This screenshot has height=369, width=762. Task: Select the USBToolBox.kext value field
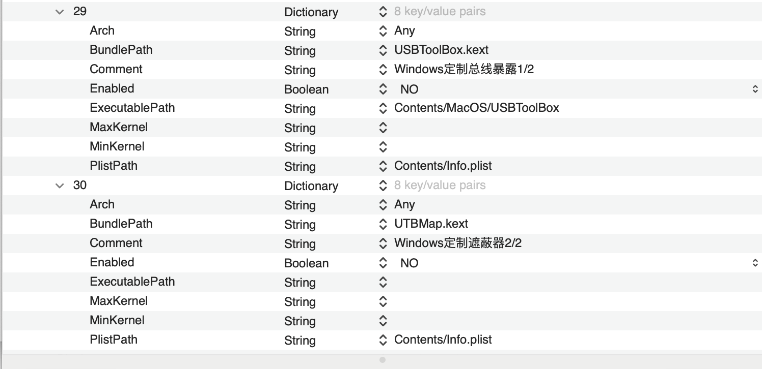(441, 50)
